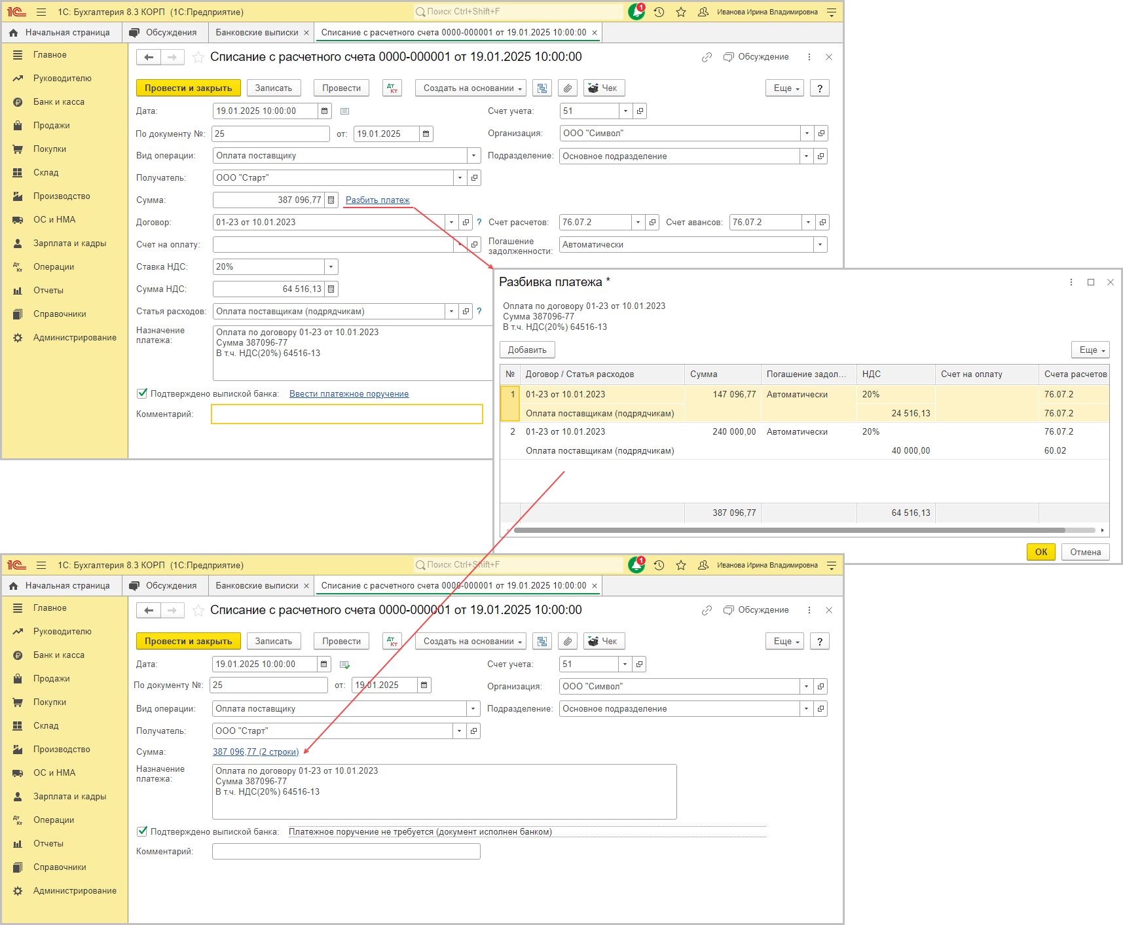The height and width of the screenshot is (925, 1123).
Task: Click the Дт/Кт postings icon in top window
Action: point(392,88)
